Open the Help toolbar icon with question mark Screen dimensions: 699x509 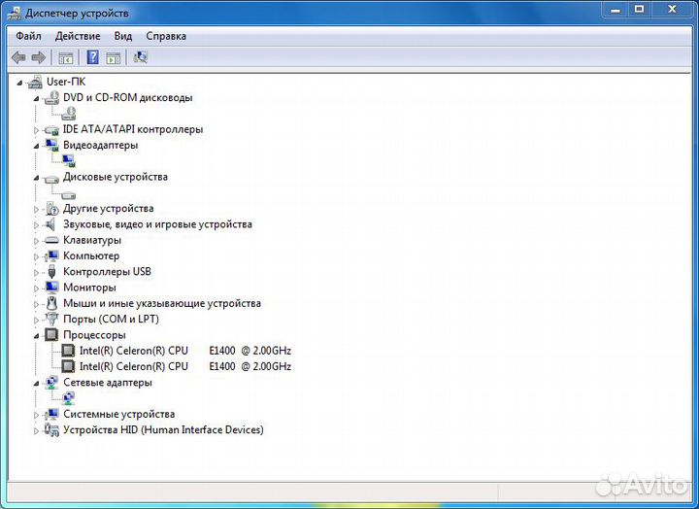pos(93,57)
